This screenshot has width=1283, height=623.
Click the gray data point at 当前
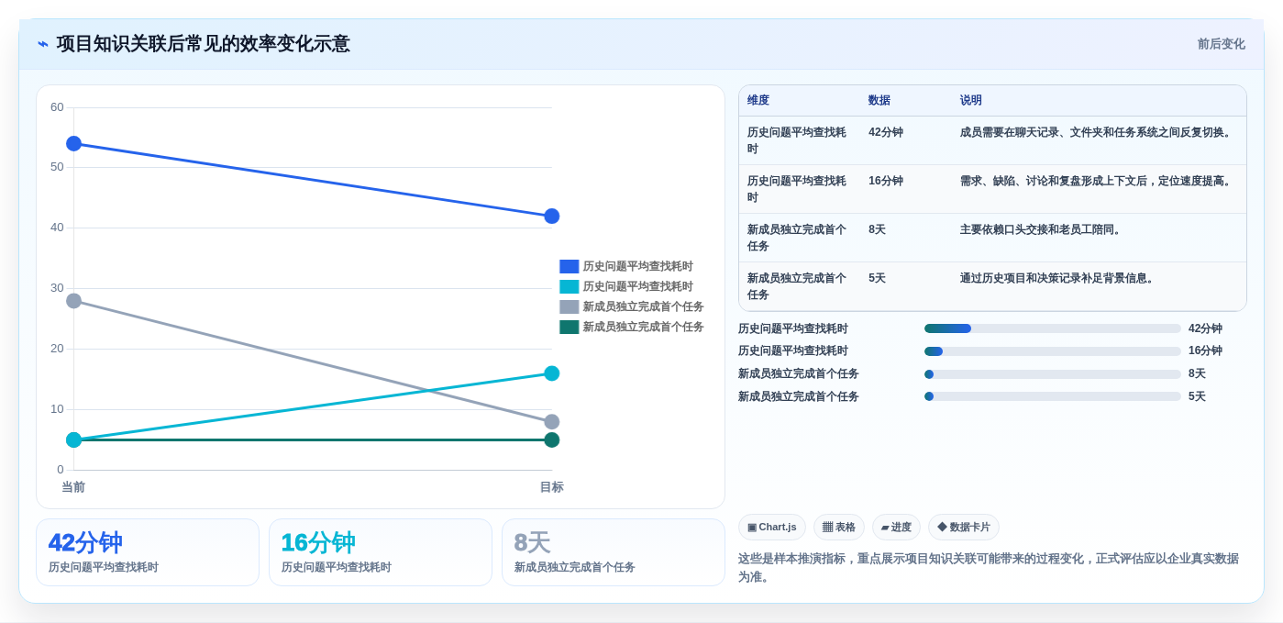tap(73, 301)
